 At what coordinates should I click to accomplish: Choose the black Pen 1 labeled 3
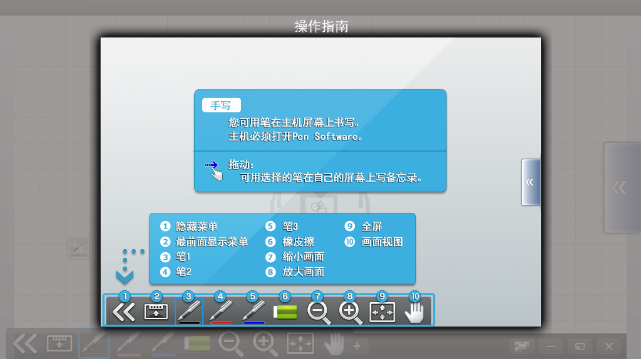coord(189,311)
